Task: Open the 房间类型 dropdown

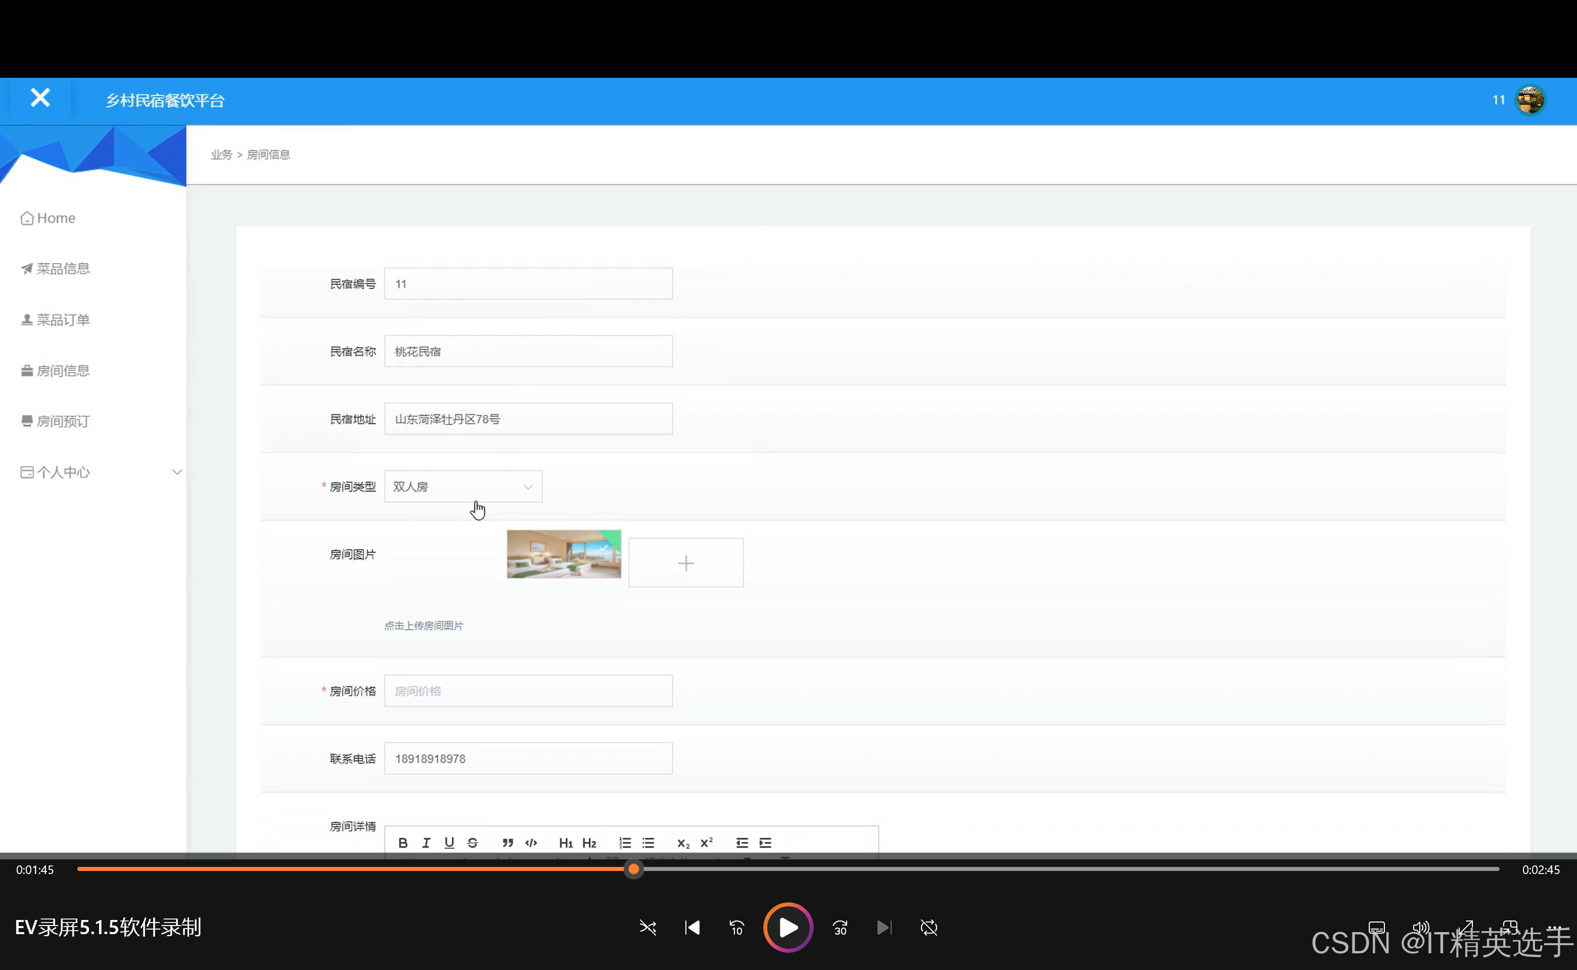Action: (x=463, y=487)
